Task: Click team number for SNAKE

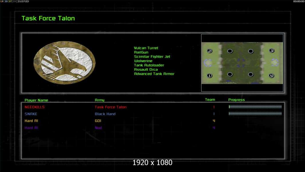Action: (214, 114)
